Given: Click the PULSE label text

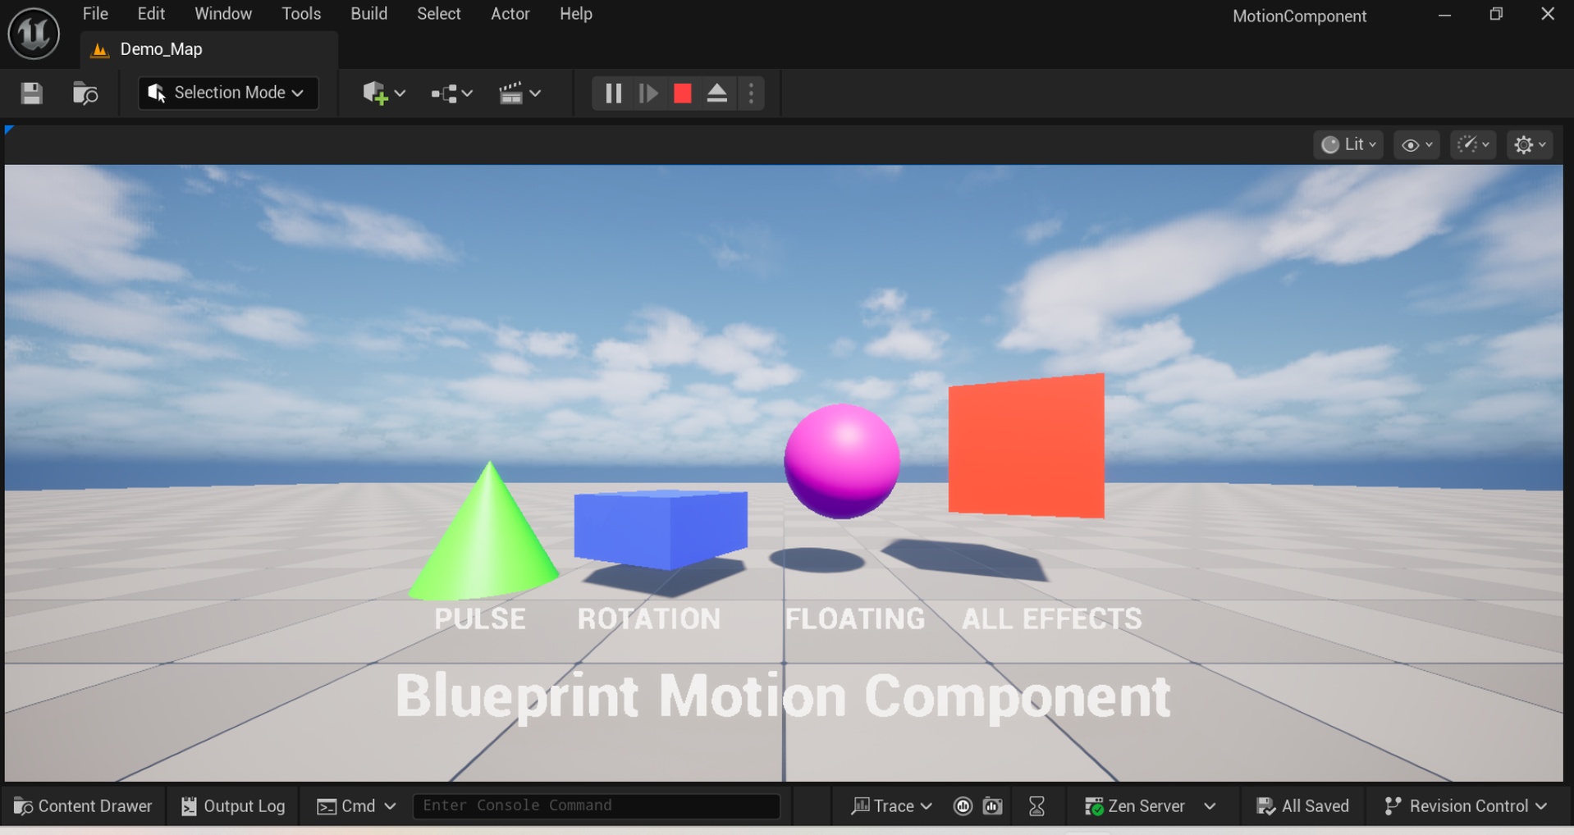Looking at the screenshot, I should coord(480,618).
